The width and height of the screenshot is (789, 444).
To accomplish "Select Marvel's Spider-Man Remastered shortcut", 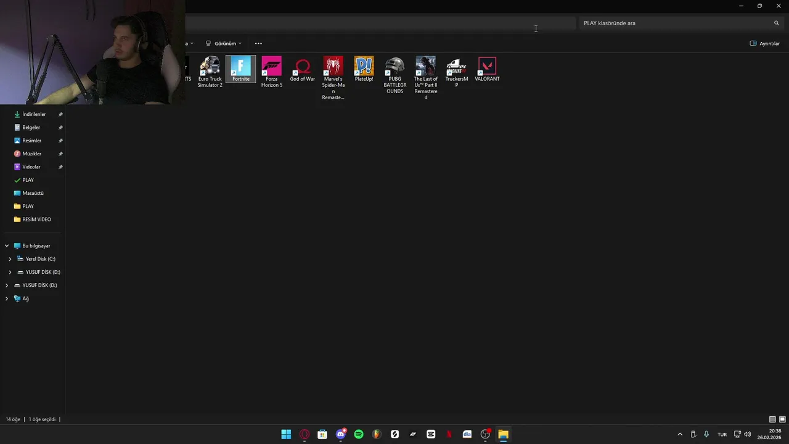I will point(333,78).
